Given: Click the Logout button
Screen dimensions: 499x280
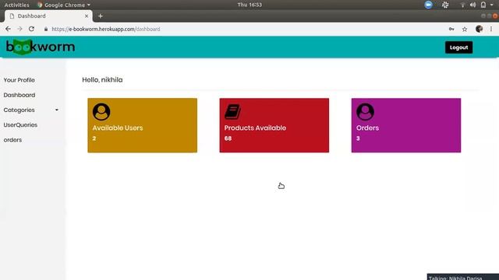Looking at the screenshot, I should tap(458, 47).
